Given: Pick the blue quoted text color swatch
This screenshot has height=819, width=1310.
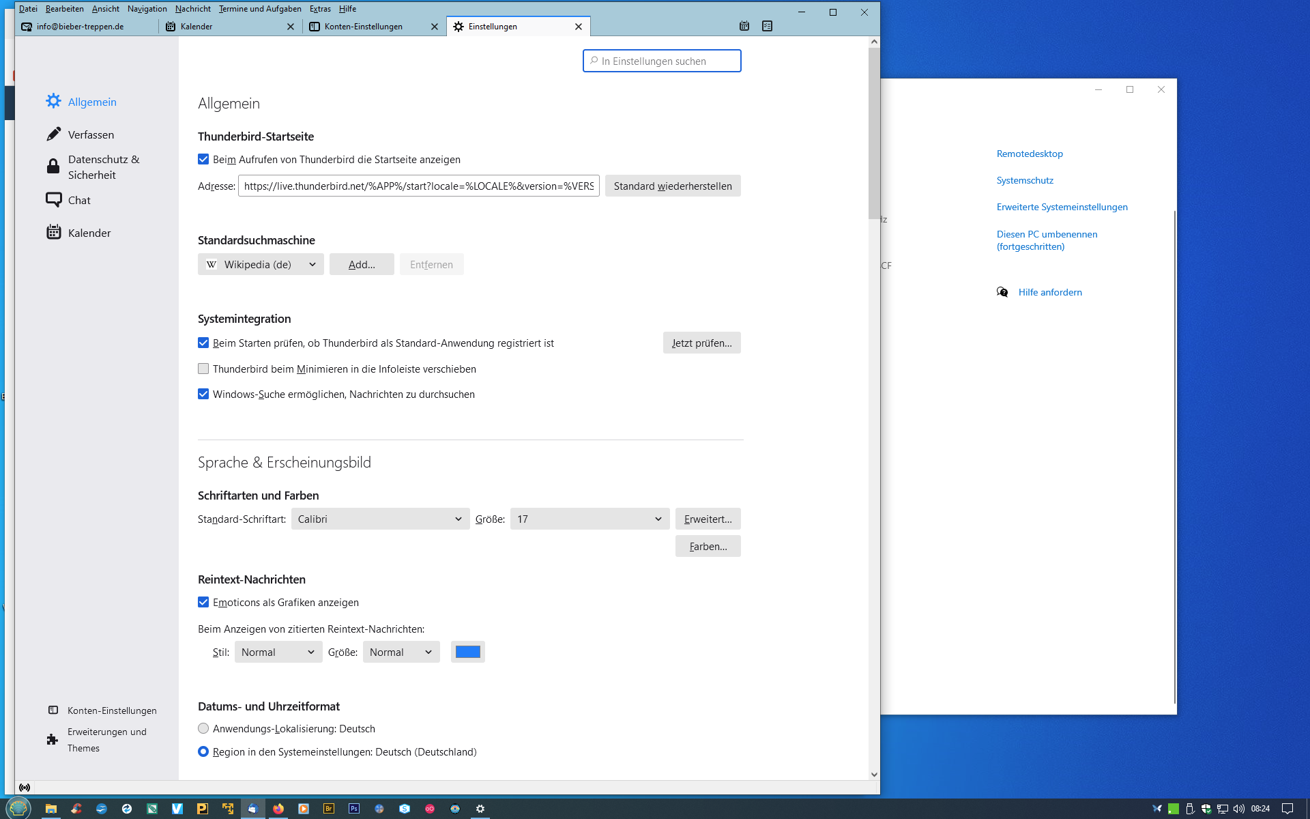Looking at the screenshot, I should pos(468,652).
